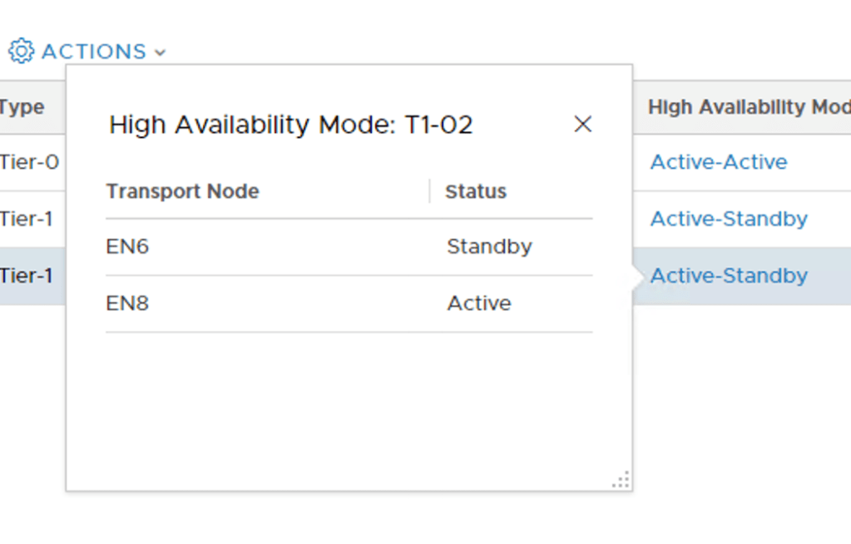The width and height of the screenshot is (851, 544).
Task: Click the column divider before Status header
Action: pos(429,191)
